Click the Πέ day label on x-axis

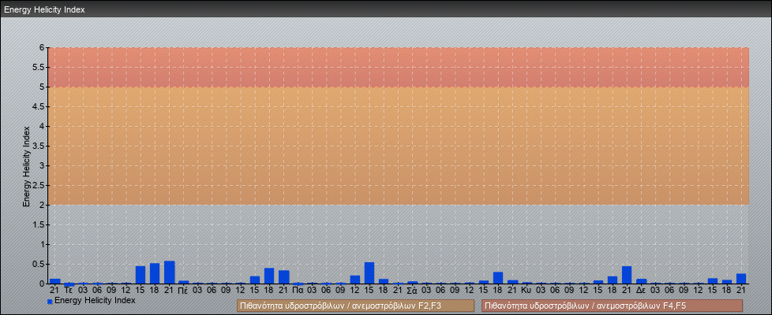pyautogui.click(x=183, y=291)
